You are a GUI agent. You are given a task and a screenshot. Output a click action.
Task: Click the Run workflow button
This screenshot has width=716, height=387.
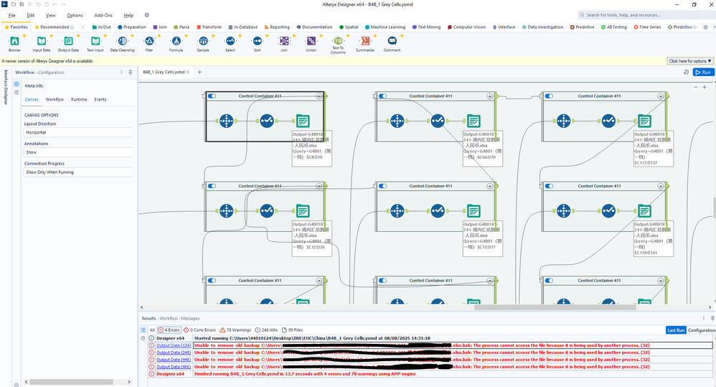(x=703, y=73)
